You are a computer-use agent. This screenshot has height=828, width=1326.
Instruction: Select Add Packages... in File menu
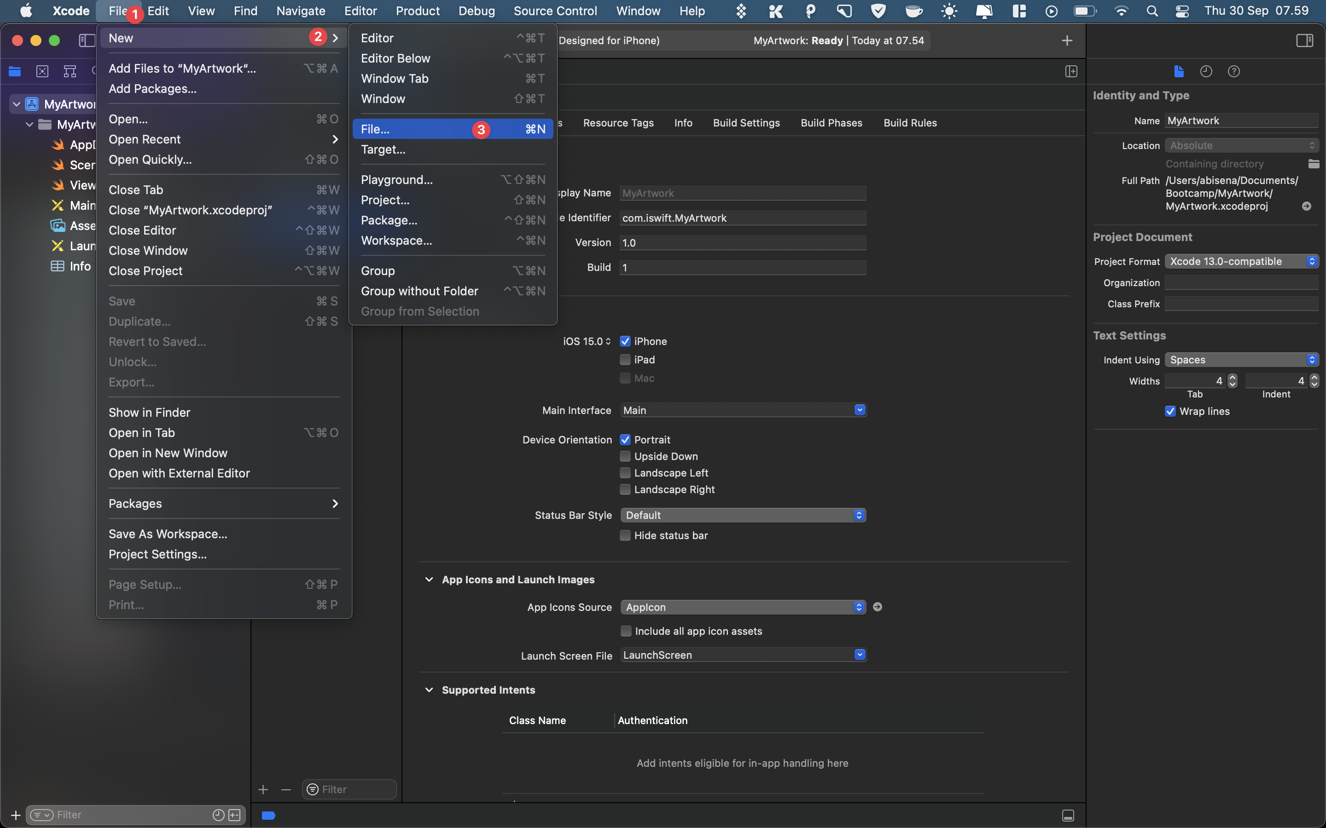click(224, 89)
